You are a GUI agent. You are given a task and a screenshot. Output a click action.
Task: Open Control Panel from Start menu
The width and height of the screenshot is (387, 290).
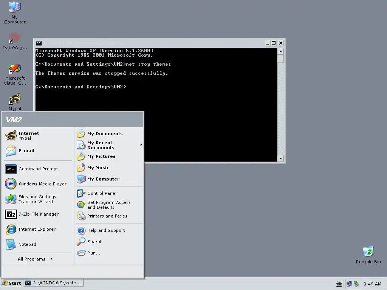pyautogui.click(x=109, y=193)
